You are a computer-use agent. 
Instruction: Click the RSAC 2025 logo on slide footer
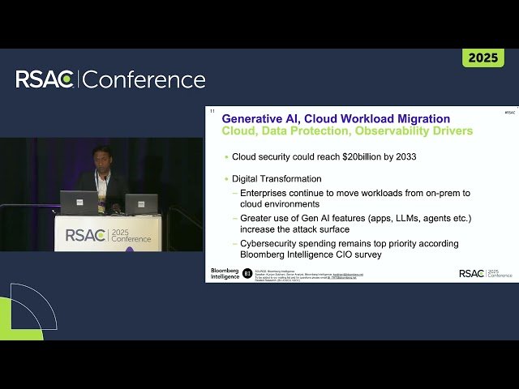click(x=485, y=273)
